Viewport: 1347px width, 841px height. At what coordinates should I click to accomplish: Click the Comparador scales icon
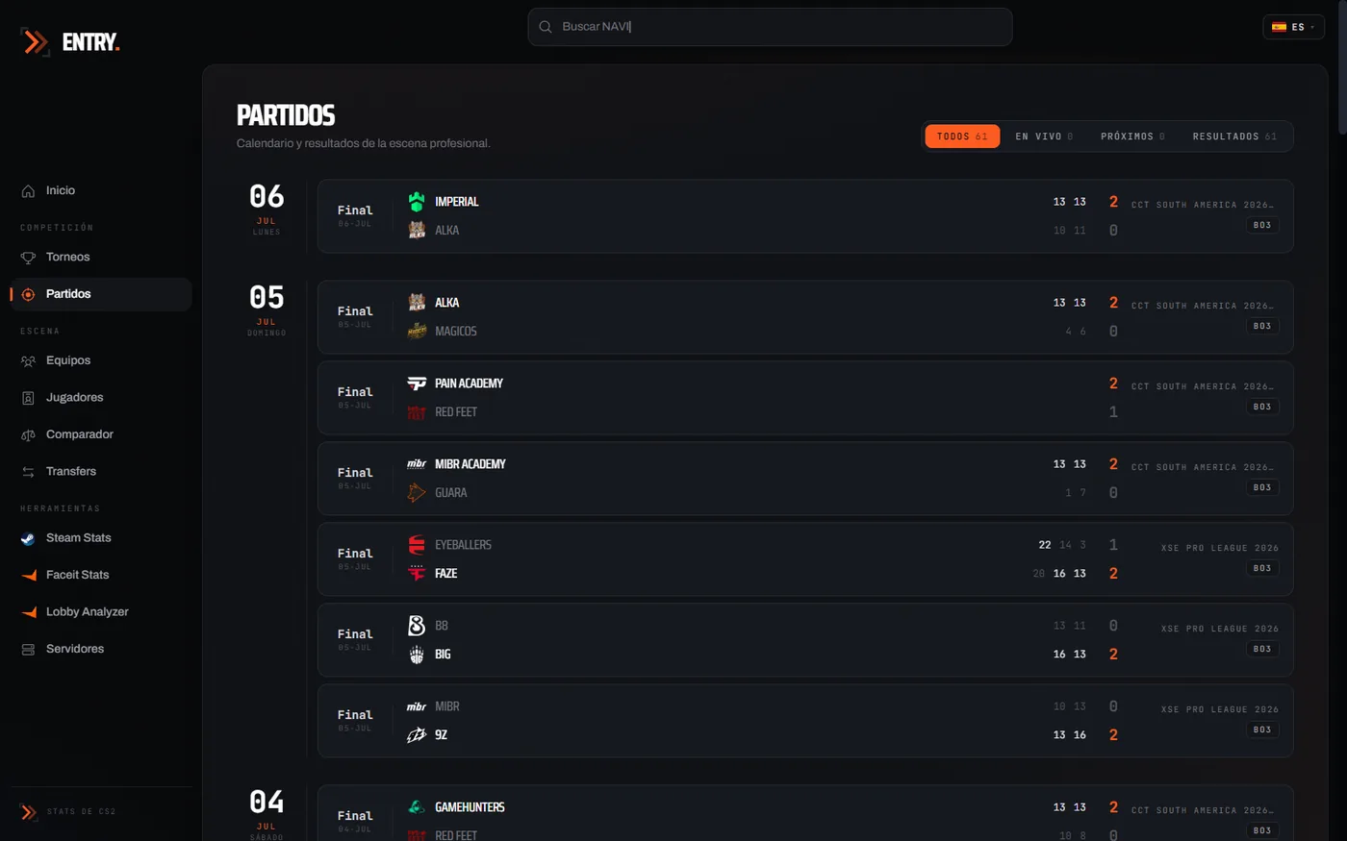[x=28, y=435]
